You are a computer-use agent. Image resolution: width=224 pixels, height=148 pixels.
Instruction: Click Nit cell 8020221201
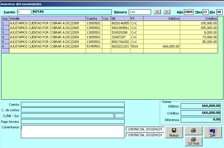121,46
